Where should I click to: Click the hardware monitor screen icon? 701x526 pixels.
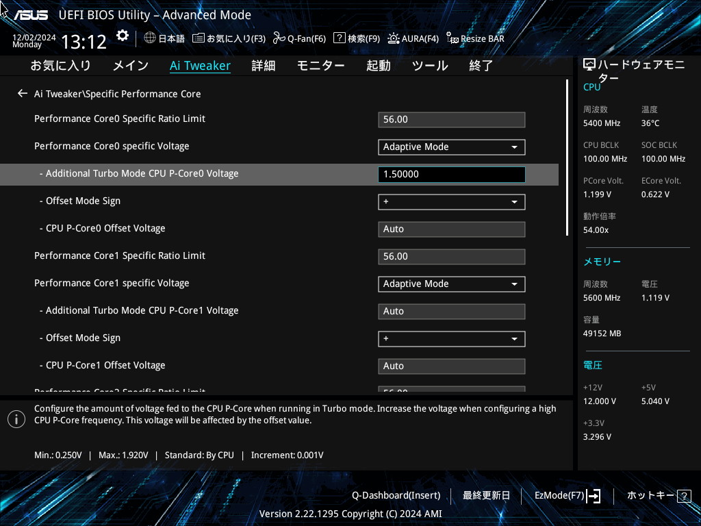click(589, 65)
